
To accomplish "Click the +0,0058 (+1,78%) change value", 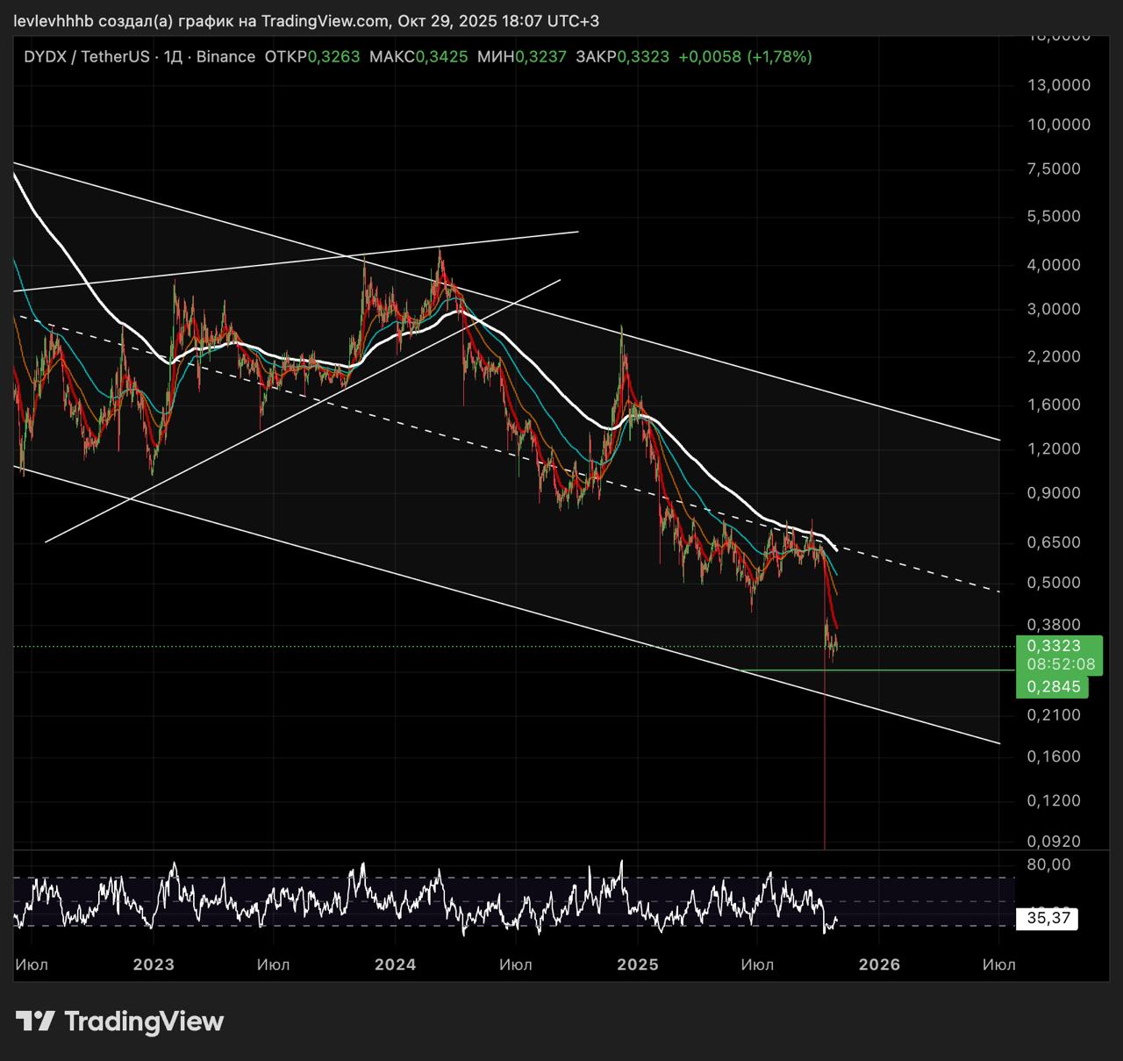I will pyautogui.click(x=745, y=57).
